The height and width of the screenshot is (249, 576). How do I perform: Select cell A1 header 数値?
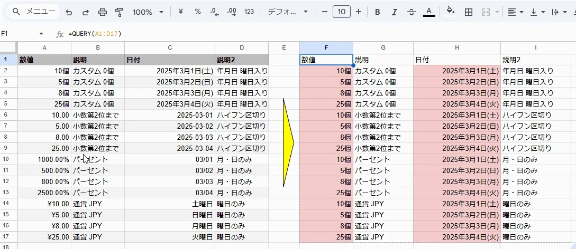point(44,60)
